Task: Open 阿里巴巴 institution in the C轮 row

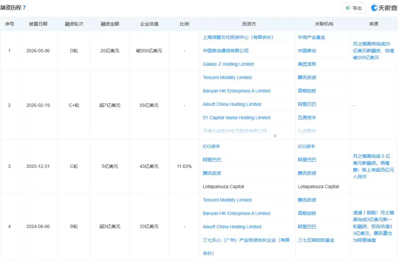Action: point(307,160)
